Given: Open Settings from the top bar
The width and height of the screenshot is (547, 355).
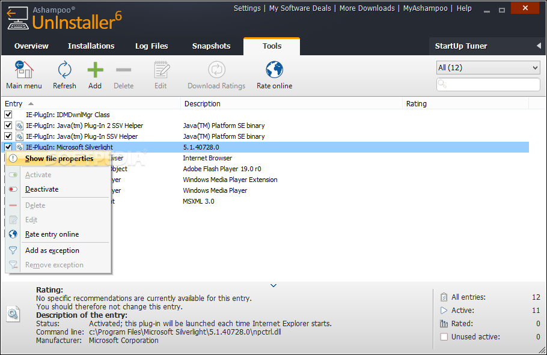Looking at the screenshot, I should (247, 8).
